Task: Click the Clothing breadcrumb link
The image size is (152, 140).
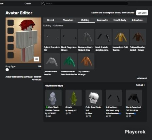Action: pos(47,26)
